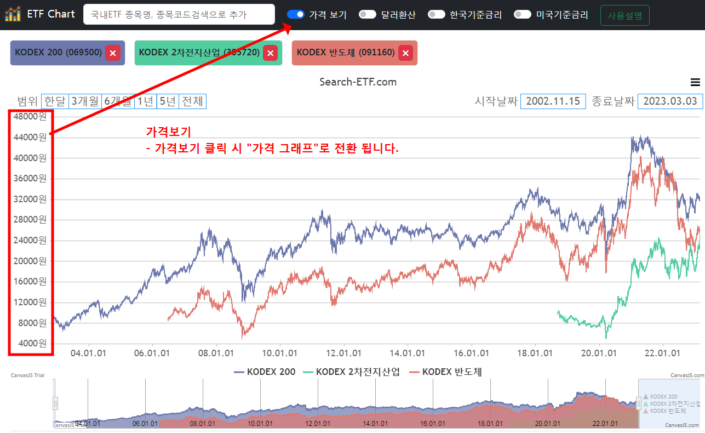Image resolution: width=705 pixels, height=433 pixels.
Task: Grab the navigator's left slider handle
Action: click(x=55, y=403)
